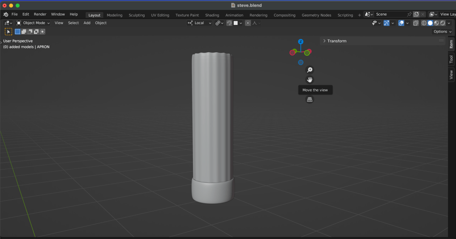Click the zoom in/out view magnifier icon
Viewport: 456px width, 239px height.
[x=310, y=70]
